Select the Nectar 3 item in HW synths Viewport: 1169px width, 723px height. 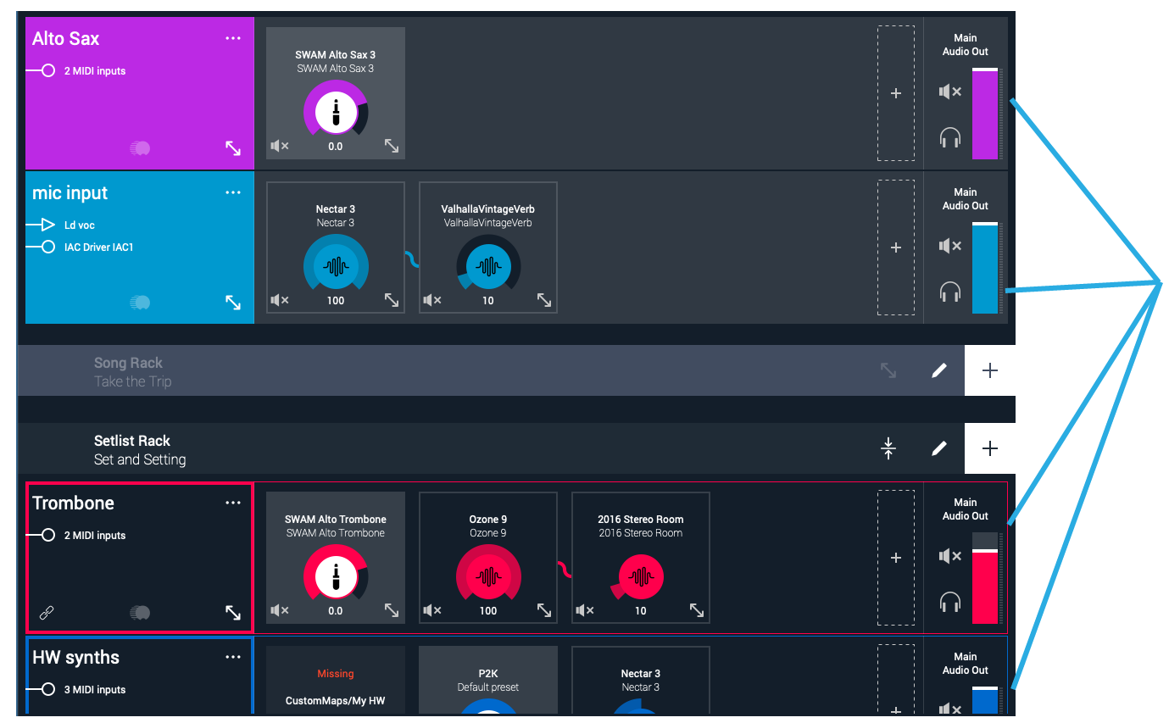(x=641, y=681)
